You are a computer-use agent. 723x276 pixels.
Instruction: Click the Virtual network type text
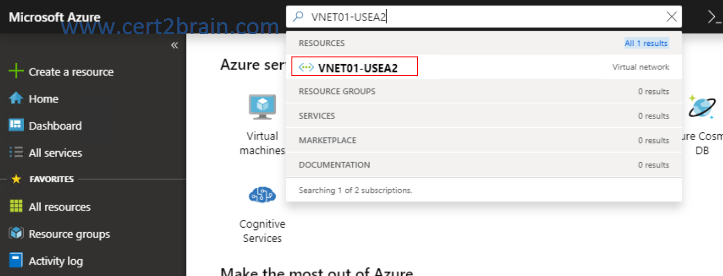pos(641,67)
